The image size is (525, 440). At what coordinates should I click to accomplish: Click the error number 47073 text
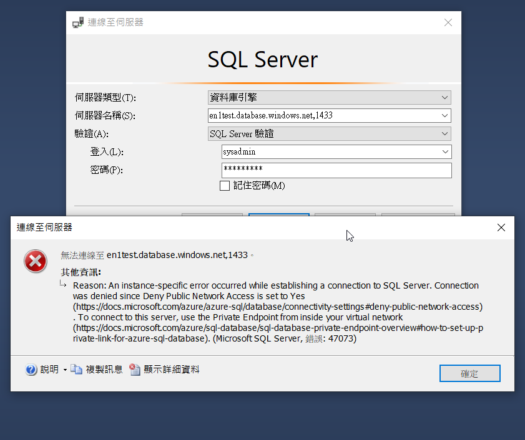coord(341,338)
